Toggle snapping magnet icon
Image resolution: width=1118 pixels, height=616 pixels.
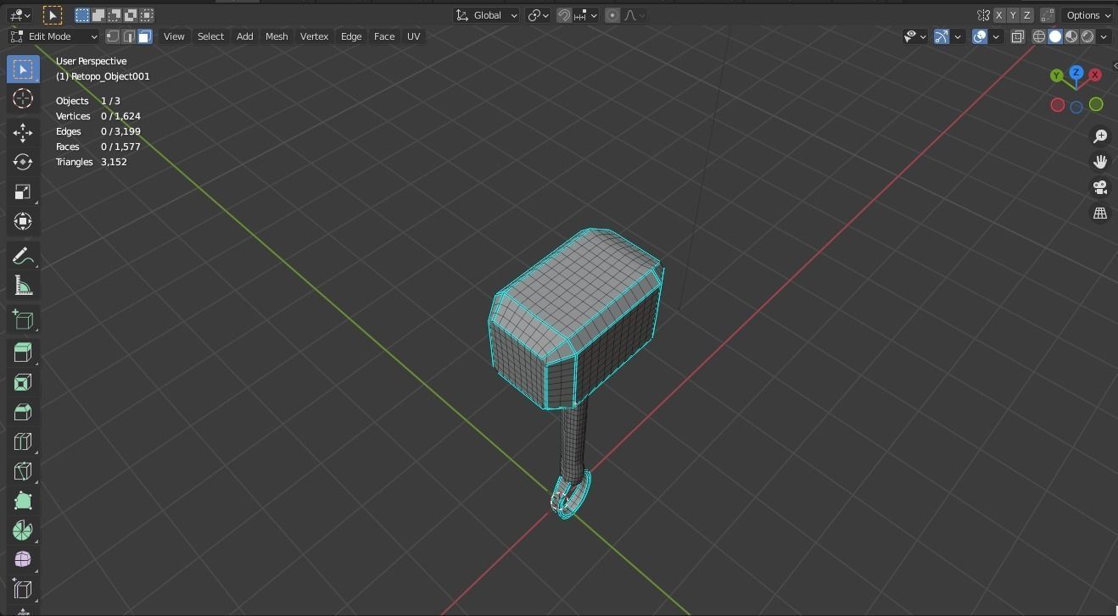(x=564, y=15)
